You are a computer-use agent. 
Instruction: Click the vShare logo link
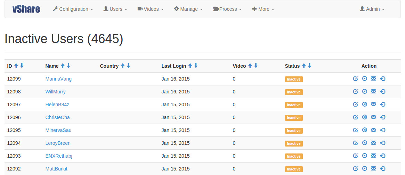pyautogui.click(x=26, y=9)
